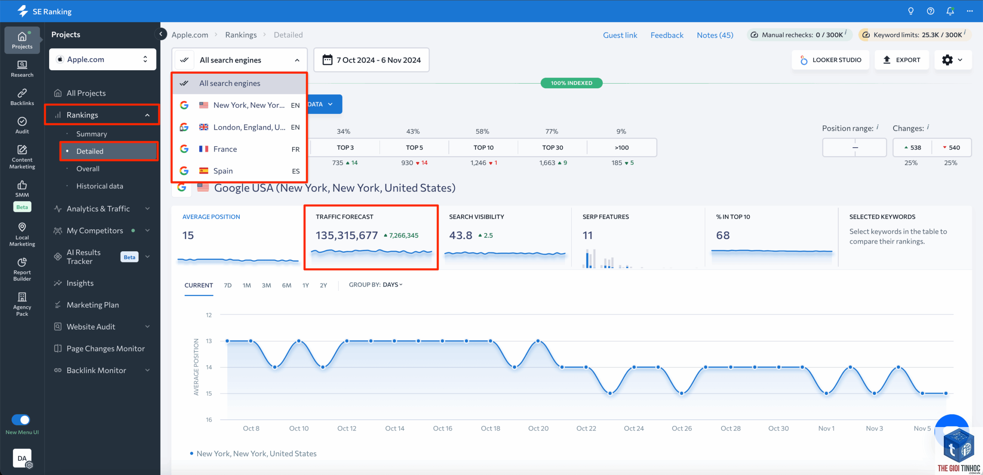The height and width of the screenshot is (475, 983).
Task: Click the Rankings breadcrumb
Action: tap(241, 35)
